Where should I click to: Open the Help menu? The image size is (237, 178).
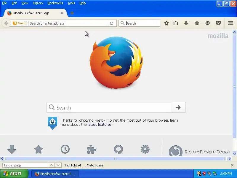pyautogui.click(x=83, y=3)
